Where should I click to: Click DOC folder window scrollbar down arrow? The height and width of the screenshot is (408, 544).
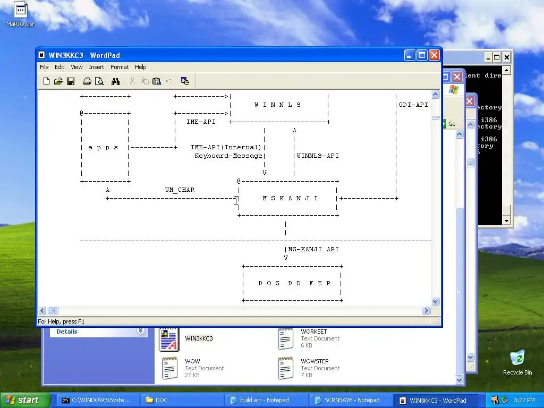[459, 380]
